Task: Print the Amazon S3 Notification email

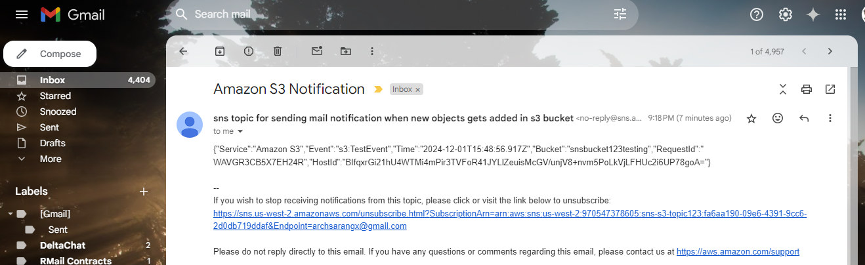Action: [807, 89]
